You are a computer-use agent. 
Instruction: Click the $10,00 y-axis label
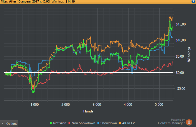[181, 40]
